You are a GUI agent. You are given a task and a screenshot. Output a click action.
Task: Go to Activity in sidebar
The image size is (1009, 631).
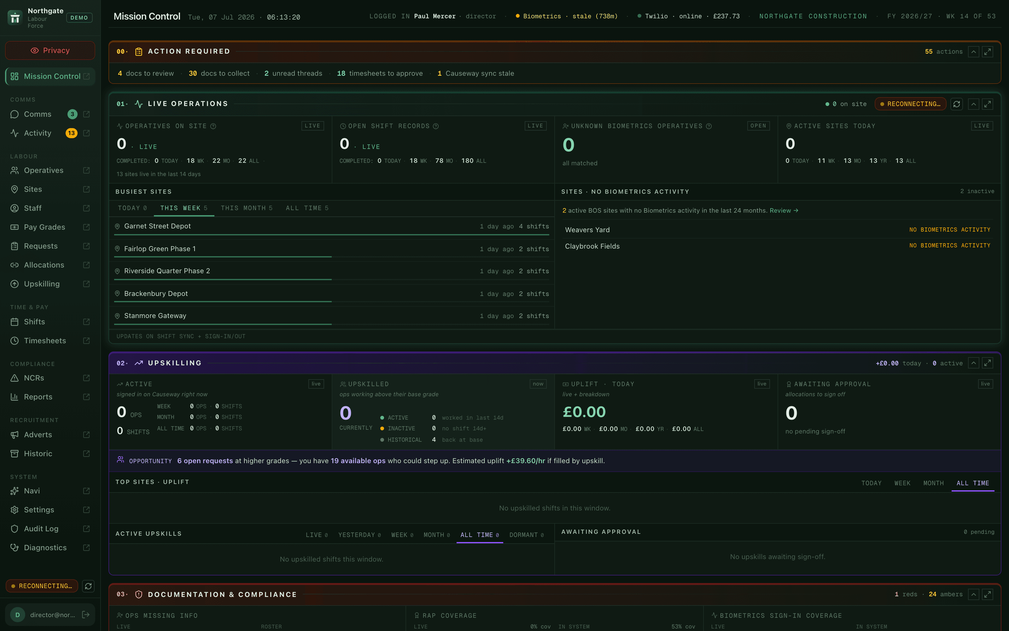tap(38, 133)
